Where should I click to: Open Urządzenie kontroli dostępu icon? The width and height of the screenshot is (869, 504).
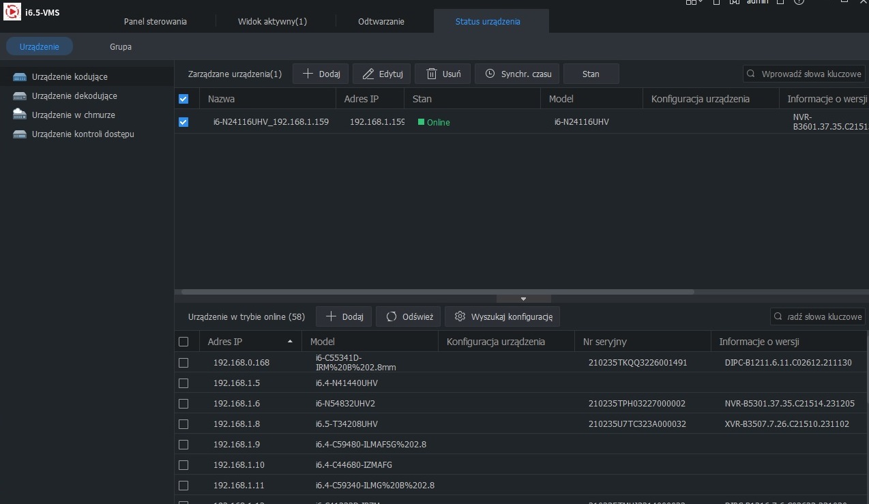[x=20, y=134]
